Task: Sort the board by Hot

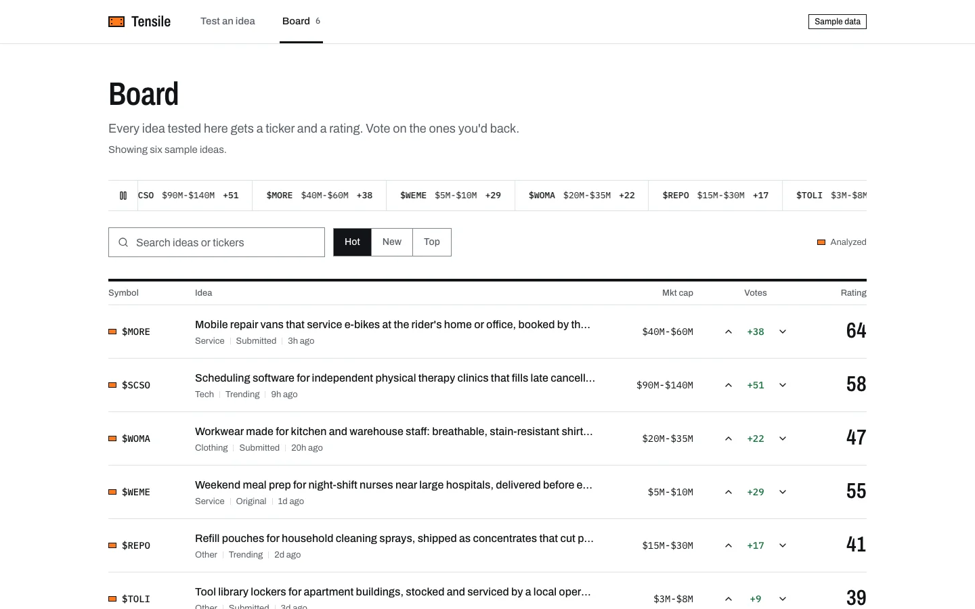Action: [352, 242]
